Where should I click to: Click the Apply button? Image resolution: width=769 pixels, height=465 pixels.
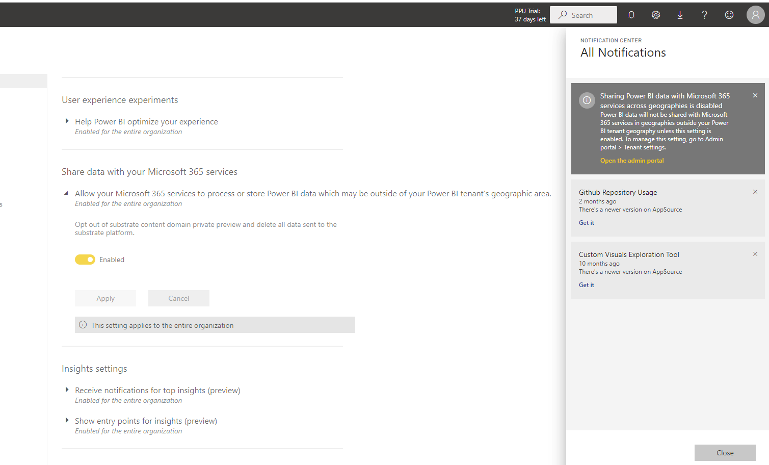click(x=105, y=298)
